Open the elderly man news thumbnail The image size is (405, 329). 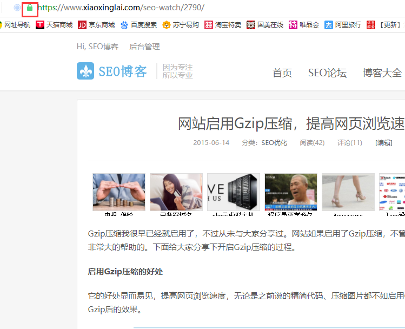[291, 192]
